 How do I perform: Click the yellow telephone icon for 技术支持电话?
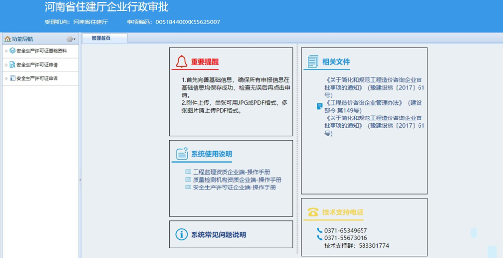click(313, 211)
